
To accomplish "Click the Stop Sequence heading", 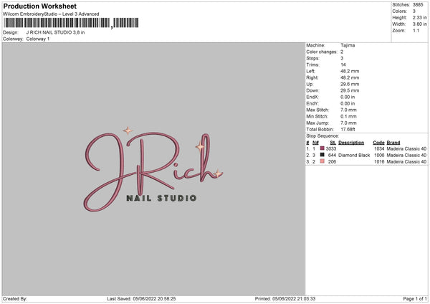I will [322, 136].
